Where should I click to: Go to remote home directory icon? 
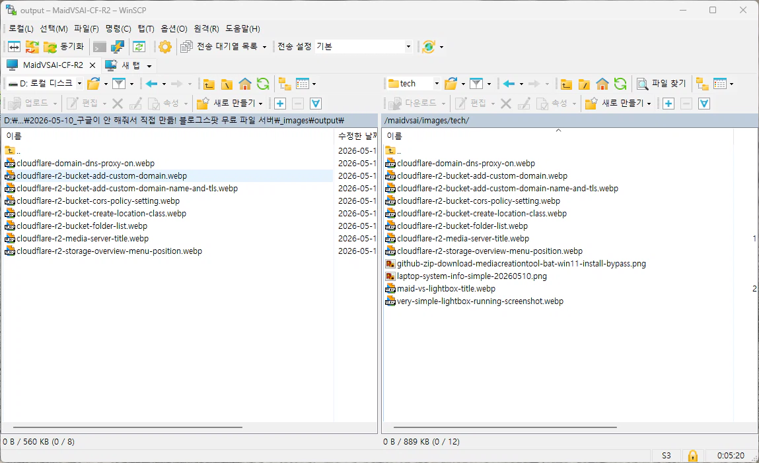pyautogui.click(x=602, y=84)
